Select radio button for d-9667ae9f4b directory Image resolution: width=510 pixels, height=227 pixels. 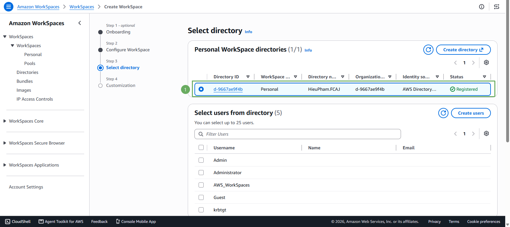click(201, 89)
